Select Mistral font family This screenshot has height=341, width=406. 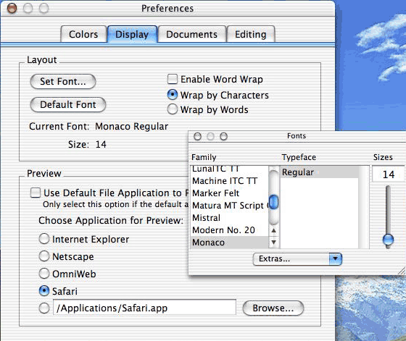pos(229,218)
